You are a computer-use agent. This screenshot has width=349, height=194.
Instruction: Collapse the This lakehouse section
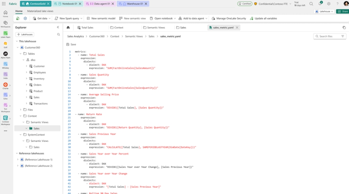[17, 41]
